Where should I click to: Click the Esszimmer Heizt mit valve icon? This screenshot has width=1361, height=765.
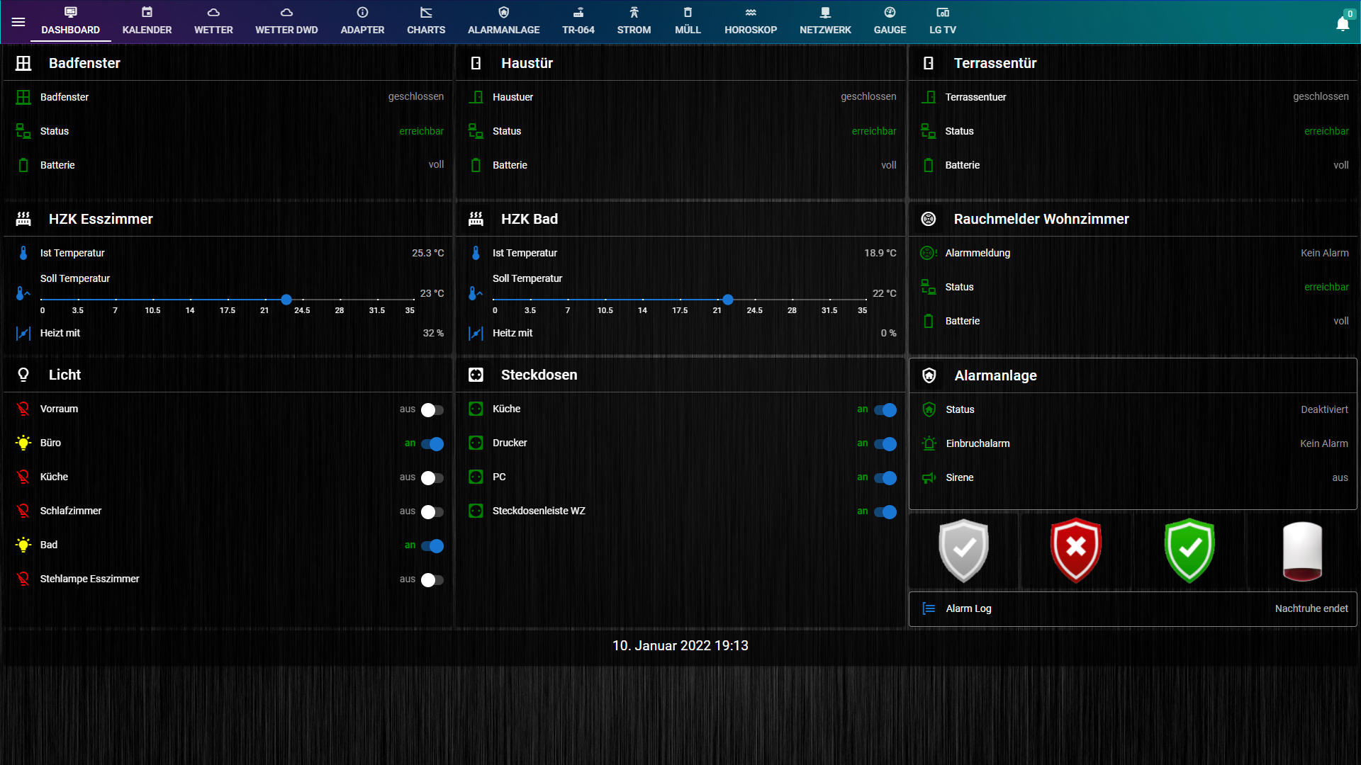tap(23, 333)
